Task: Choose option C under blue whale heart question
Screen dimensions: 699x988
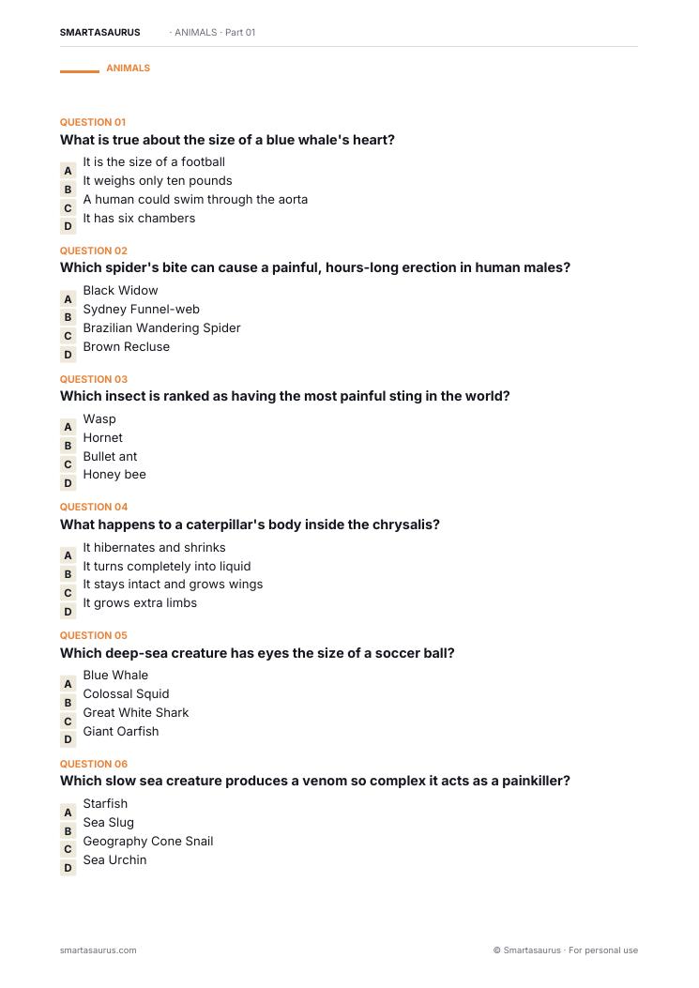Action: [68, 208]
